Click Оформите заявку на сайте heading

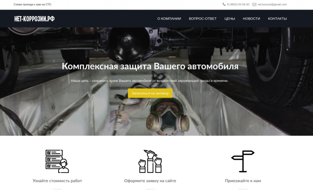(150, 181)
